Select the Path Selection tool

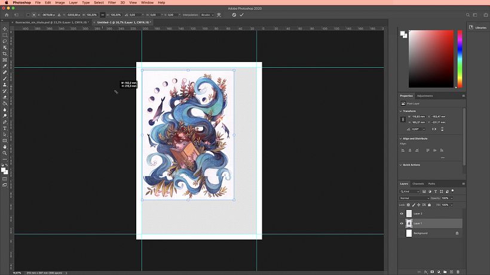point(5,135)
